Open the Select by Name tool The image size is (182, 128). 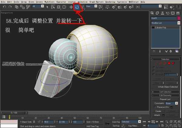(53, 7)
